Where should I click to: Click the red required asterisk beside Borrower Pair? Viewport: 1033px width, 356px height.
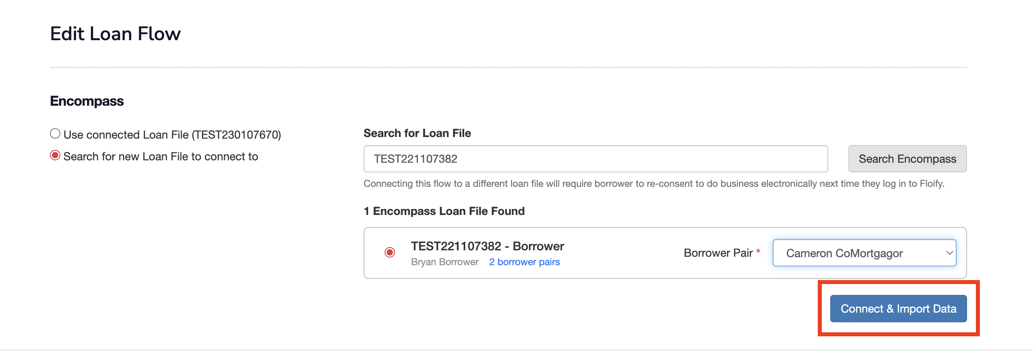pyautogui.click(x=758, y=252)
